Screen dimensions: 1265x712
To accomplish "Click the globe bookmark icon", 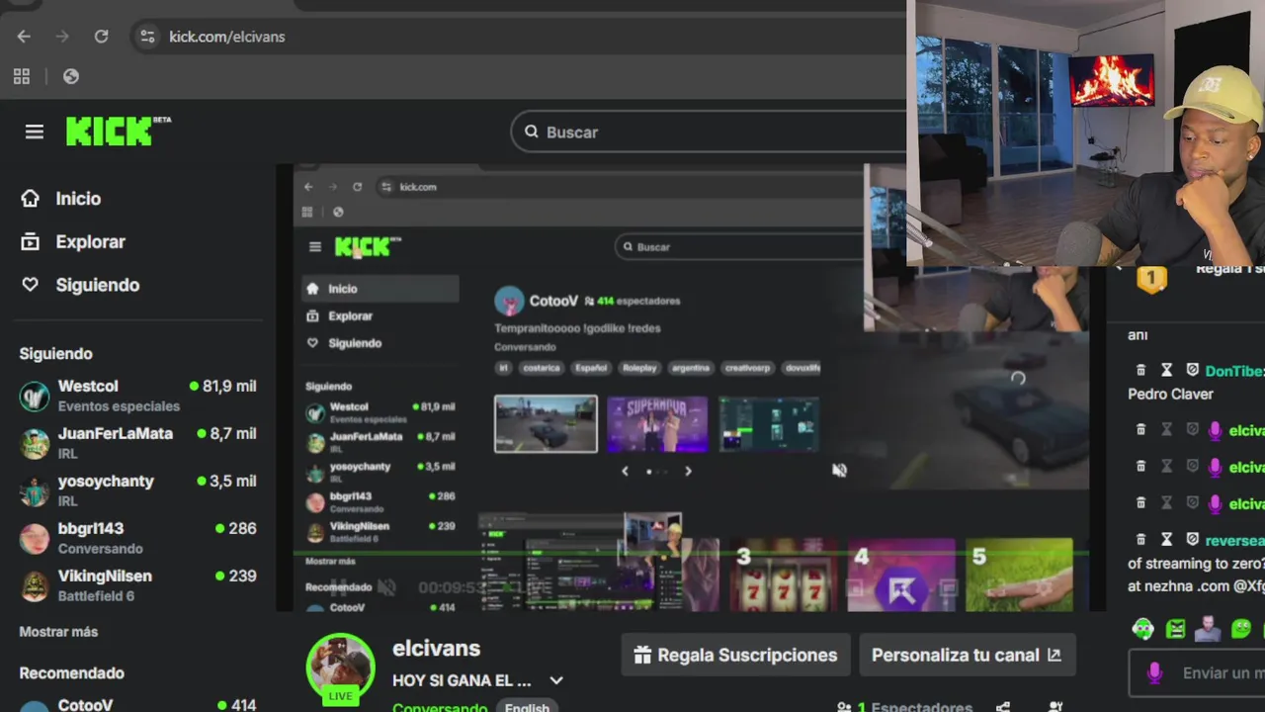I will [x=71, y=76].
